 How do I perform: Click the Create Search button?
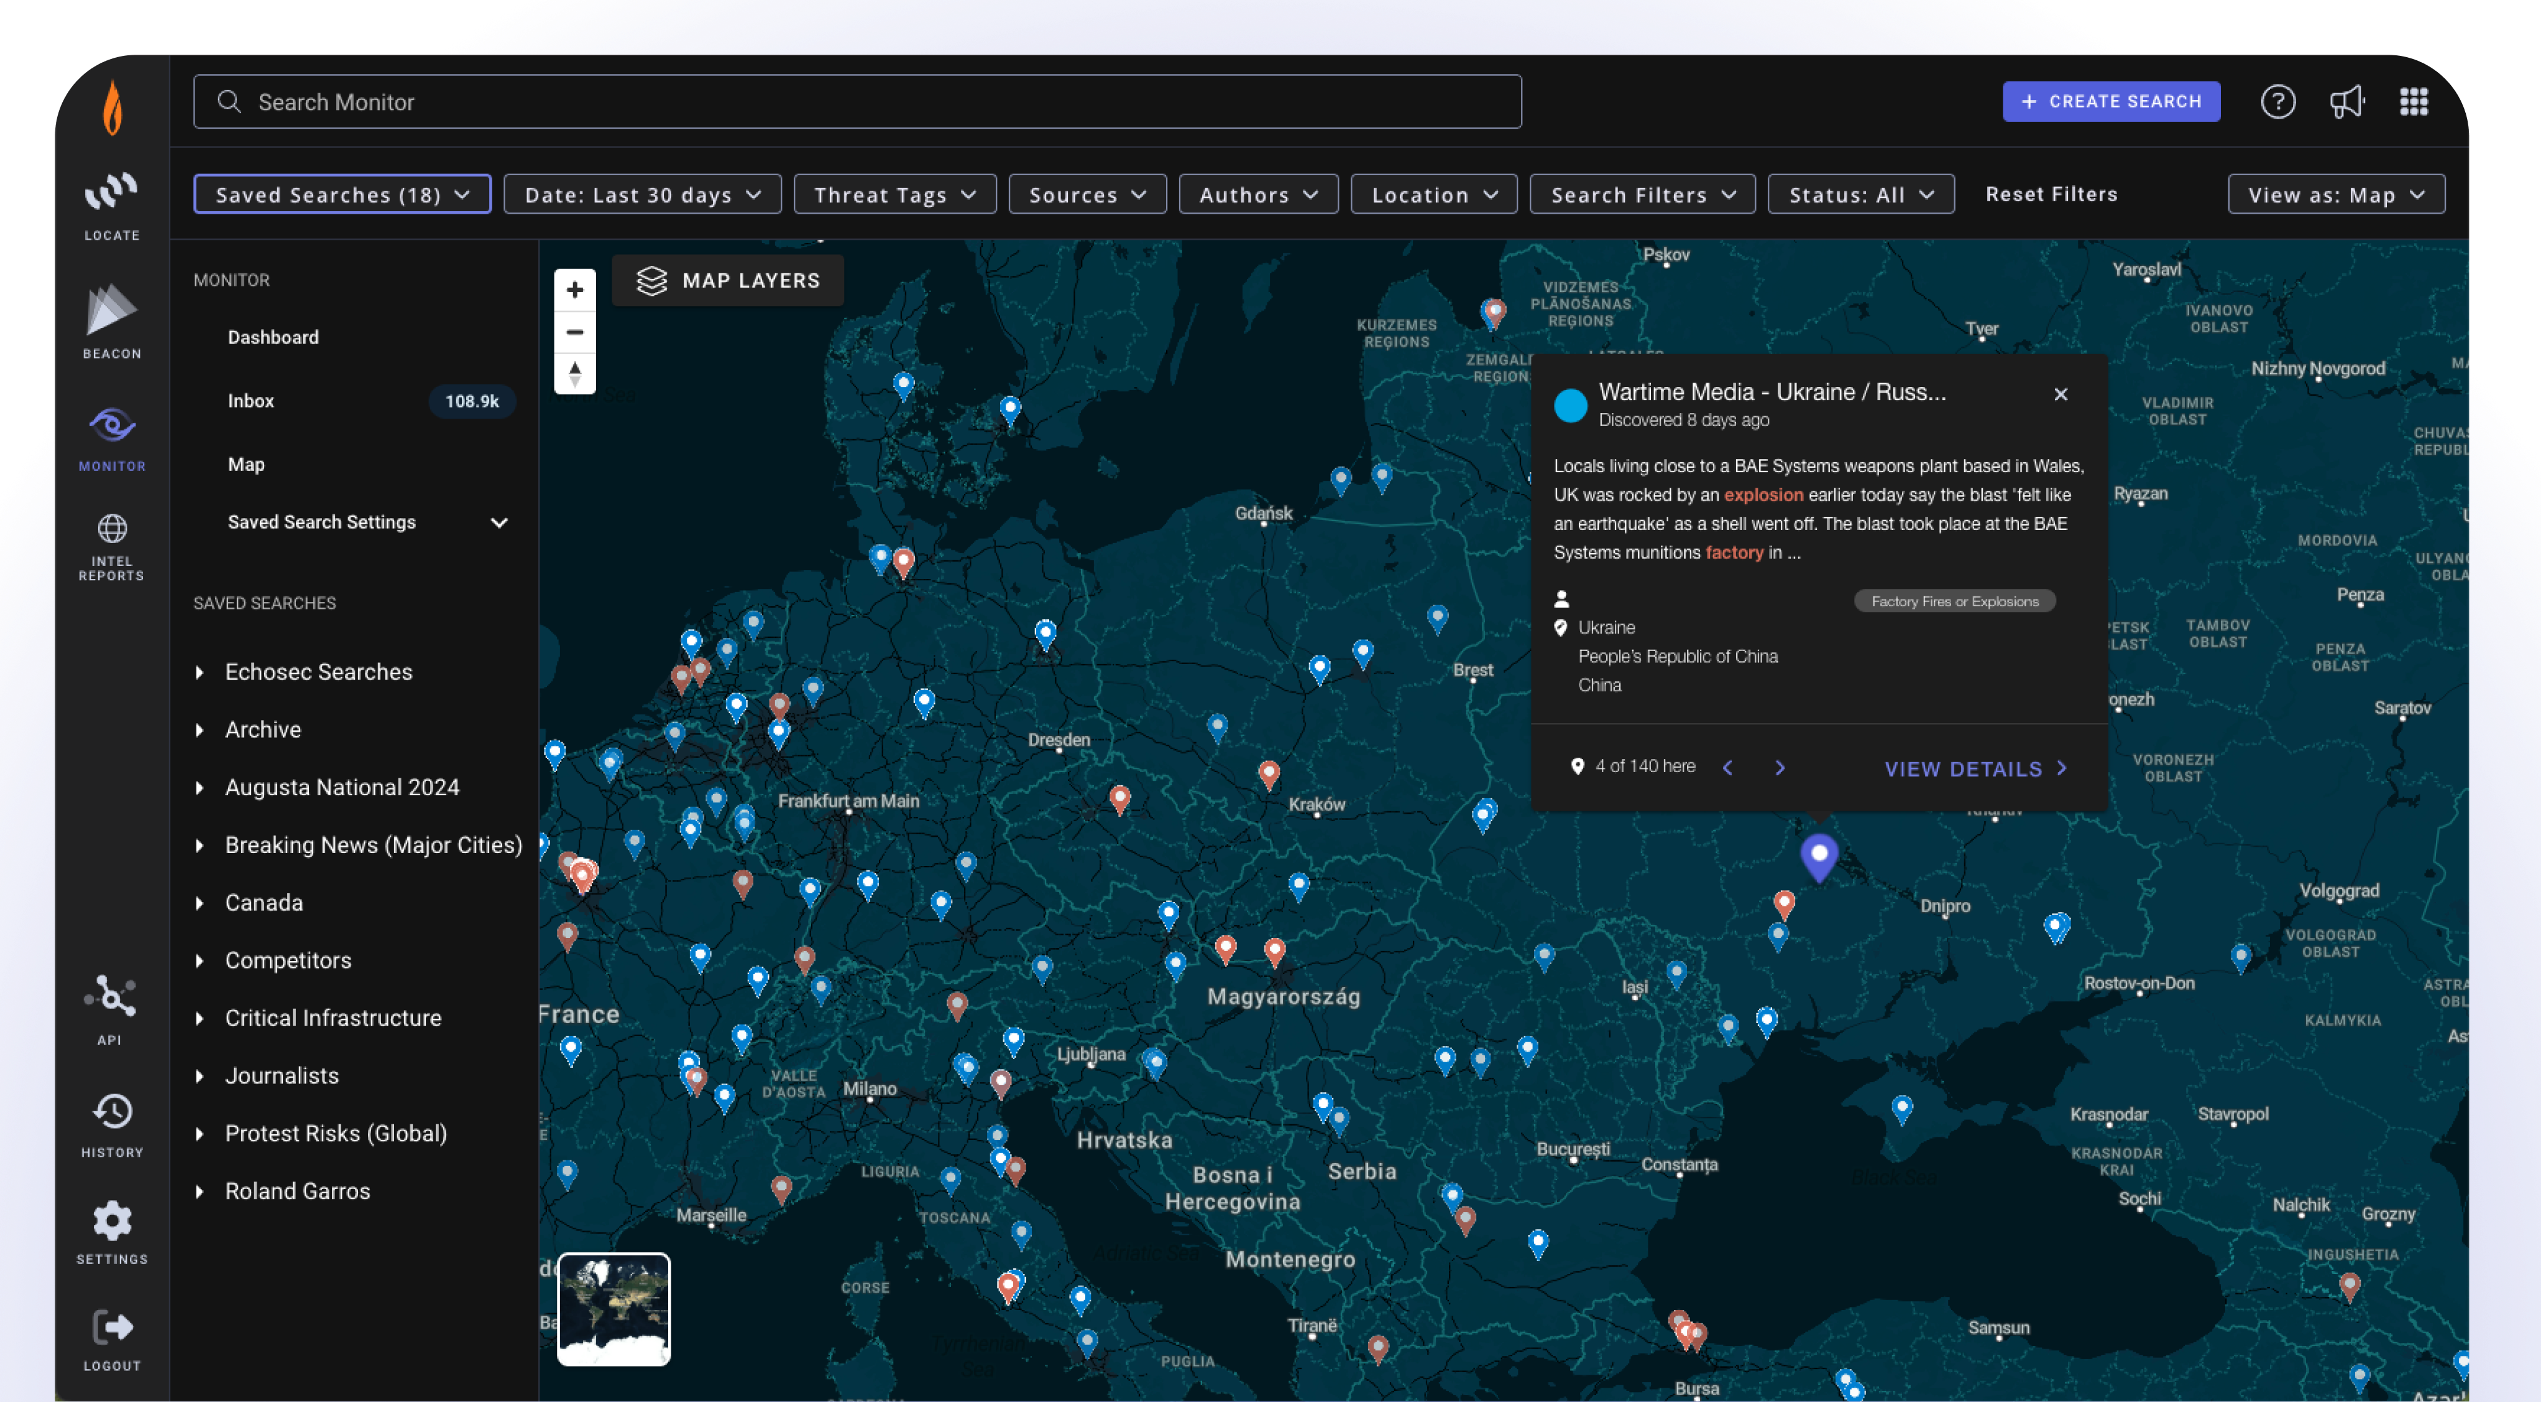2111,101
